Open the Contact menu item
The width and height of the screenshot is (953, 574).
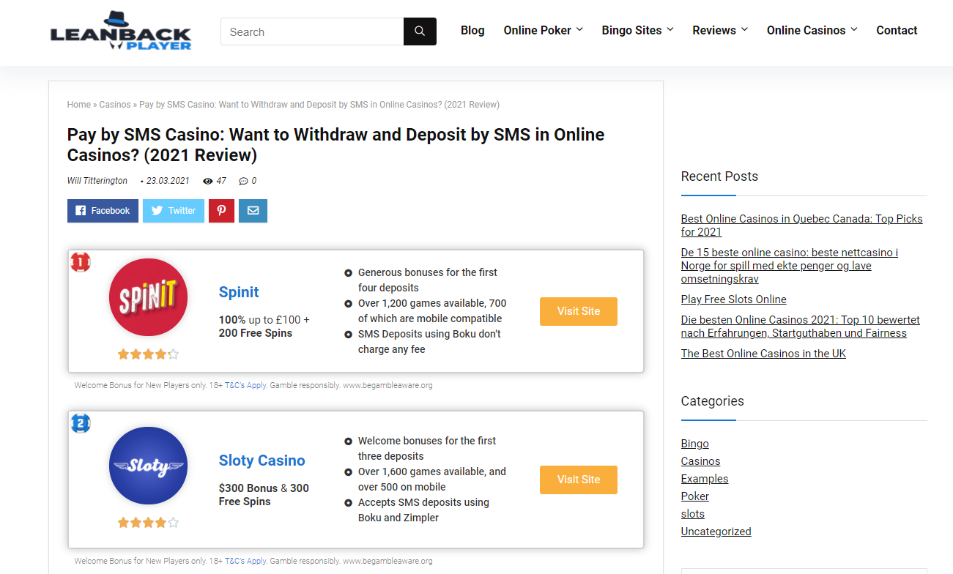tap(897, 31)
